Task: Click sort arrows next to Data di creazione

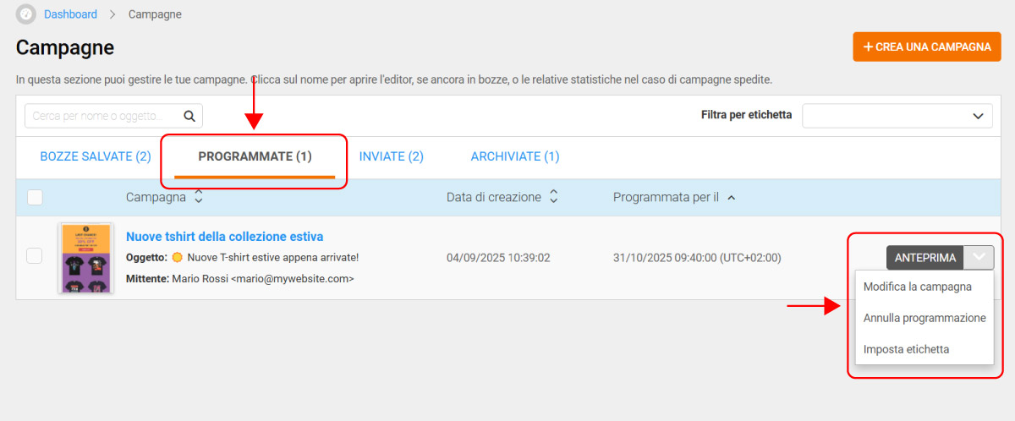Action: 554,197
